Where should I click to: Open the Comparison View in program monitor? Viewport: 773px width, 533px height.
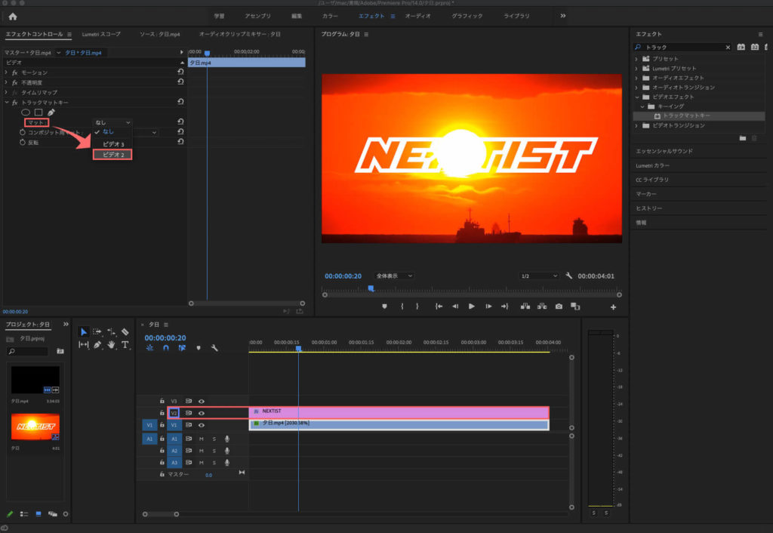pos(575,307)
